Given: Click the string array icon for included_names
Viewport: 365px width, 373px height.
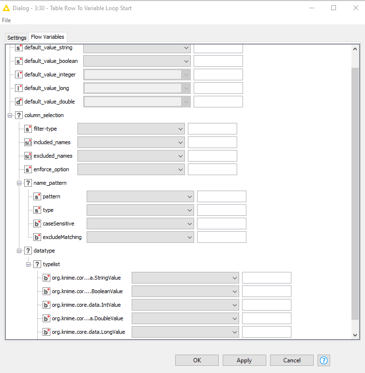Looking at the screenshot, I should coord(28,143).
